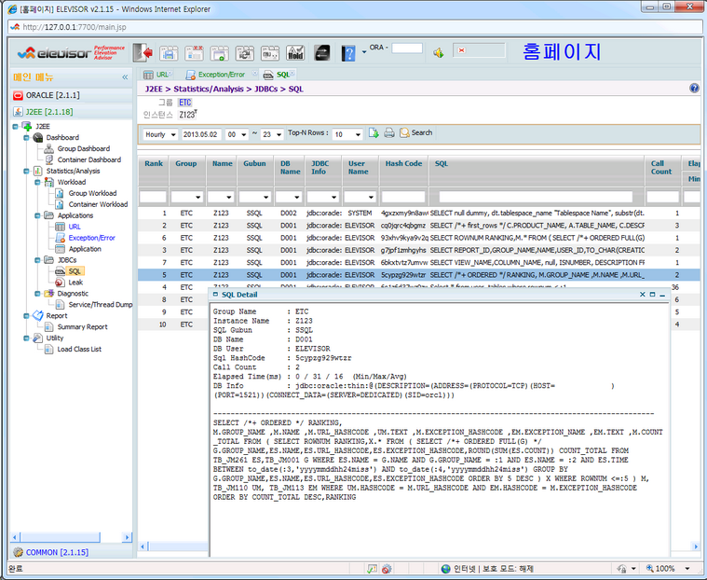Collapse the Statistics/Analysis tree node
Screen dimensions: 707x580
click(x=27, y=171)
